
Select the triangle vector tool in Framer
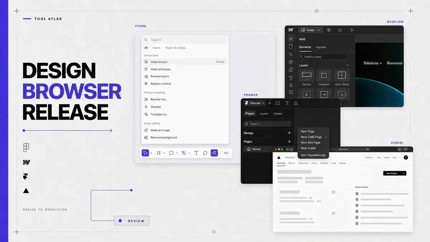click(296, 103)
